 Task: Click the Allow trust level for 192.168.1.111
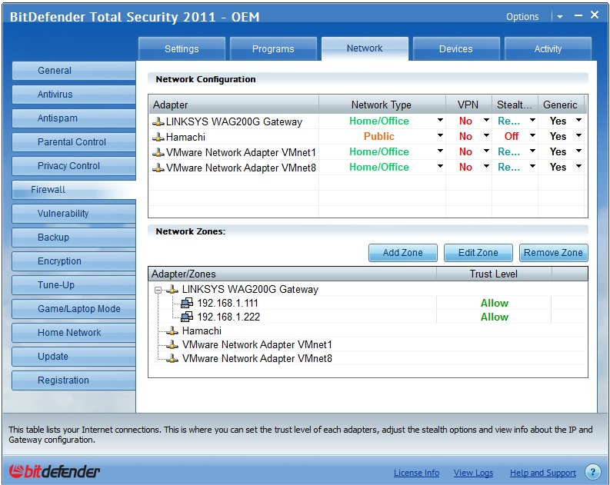coord(494,303)
